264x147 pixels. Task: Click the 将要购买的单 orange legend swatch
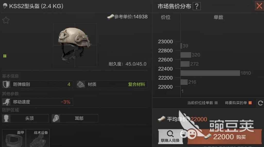(250, 103)
